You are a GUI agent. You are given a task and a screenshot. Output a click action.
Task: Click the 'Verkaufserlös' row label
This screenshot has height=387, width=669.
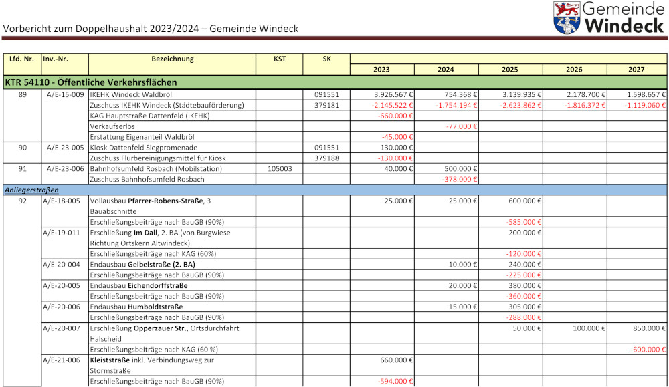[x=112, y=126]
